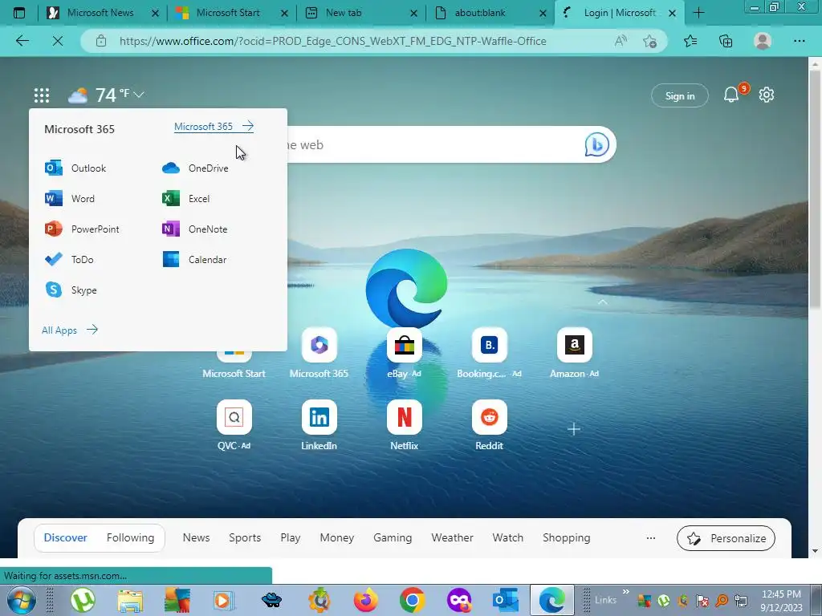The height and width of the screenshot is (616, 822).
Task: Open the browser profile avatar
Action: (763, 41)
